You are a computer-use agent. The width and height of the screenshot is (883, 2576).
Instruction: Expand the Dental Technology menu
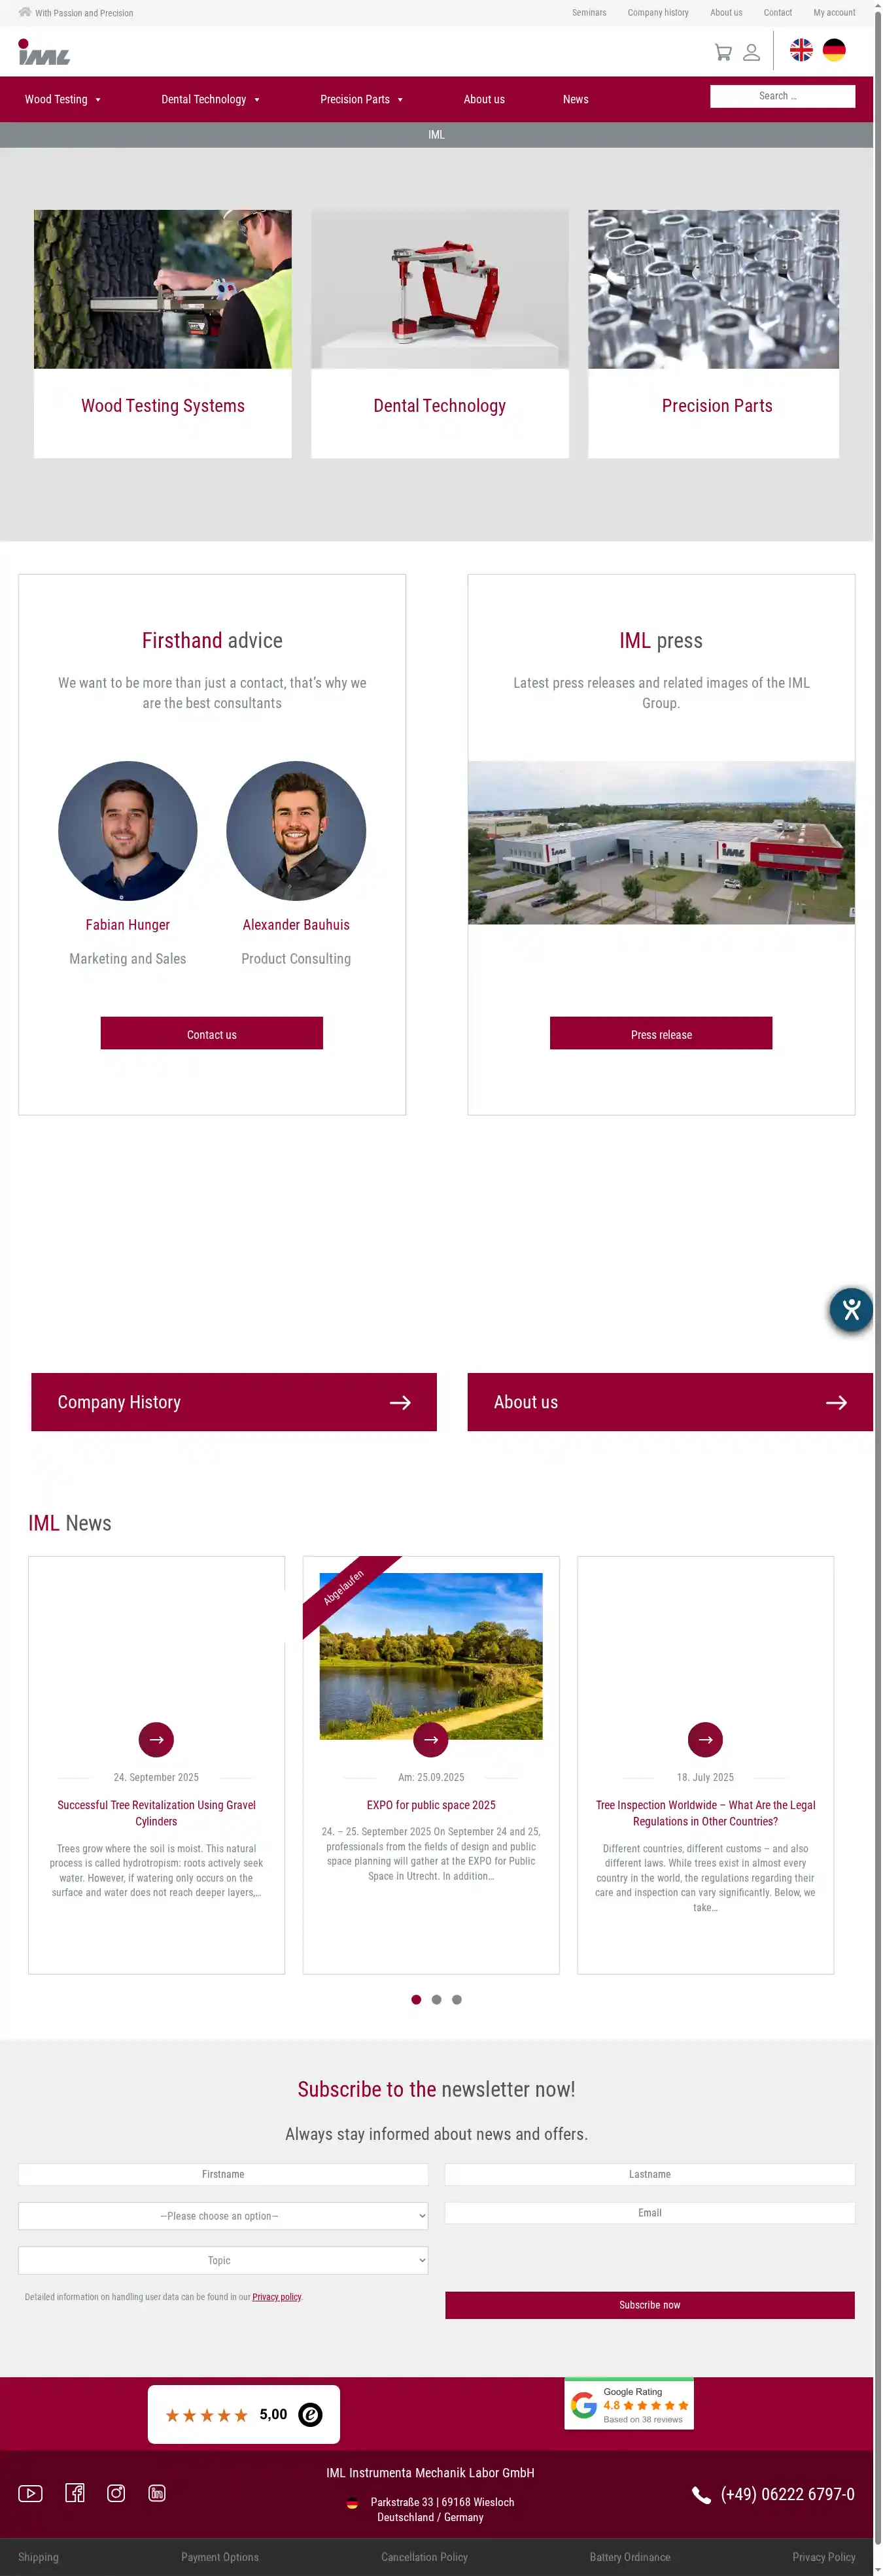[x=211, y=99]
